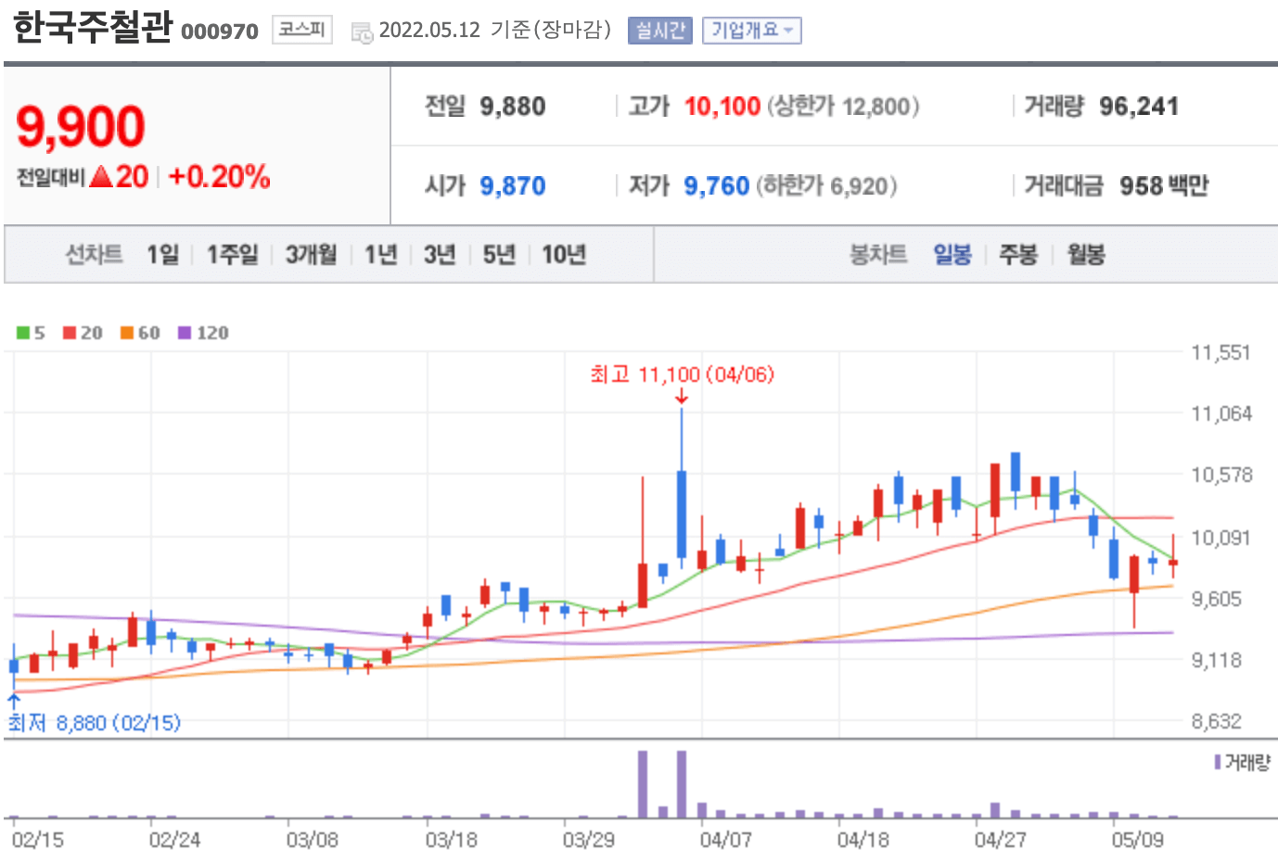This screenshot has width=1278, height=862.
Task: Click the 하한가 6,920 text
Action: point(826,186)
